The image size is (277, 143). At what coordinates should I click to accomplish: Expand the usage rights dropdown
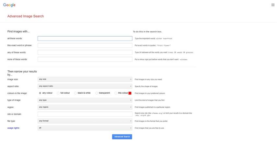tap(85, 128)
